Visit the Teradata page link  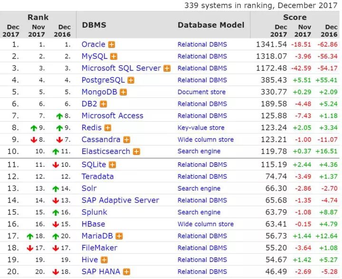pos(97,176)
